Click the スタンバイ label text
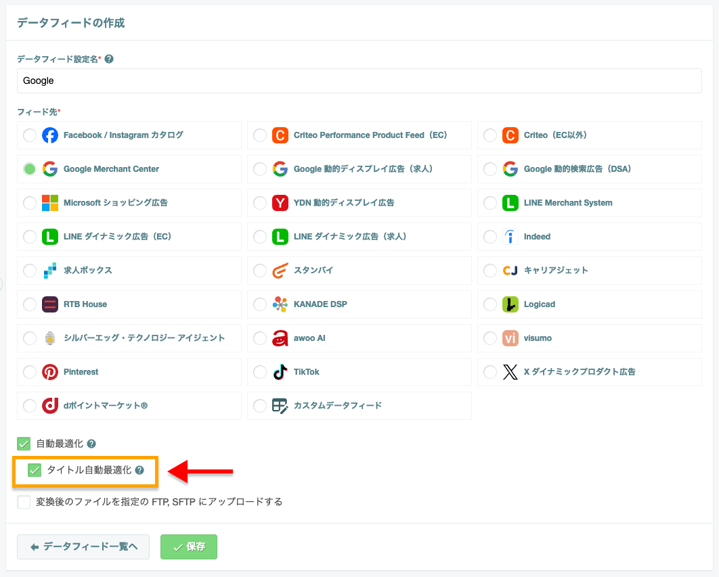The height and width of the screenshot is (577, 719). click(x=313, y=271)
